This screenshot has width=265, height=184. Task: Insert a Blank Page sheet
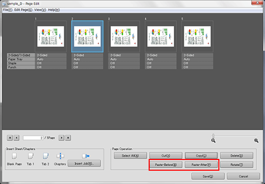14,156
